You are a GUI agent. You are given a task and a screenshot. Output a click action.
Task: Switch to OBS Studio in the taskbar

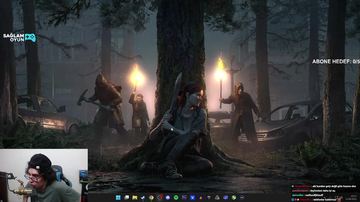[159, 198]
